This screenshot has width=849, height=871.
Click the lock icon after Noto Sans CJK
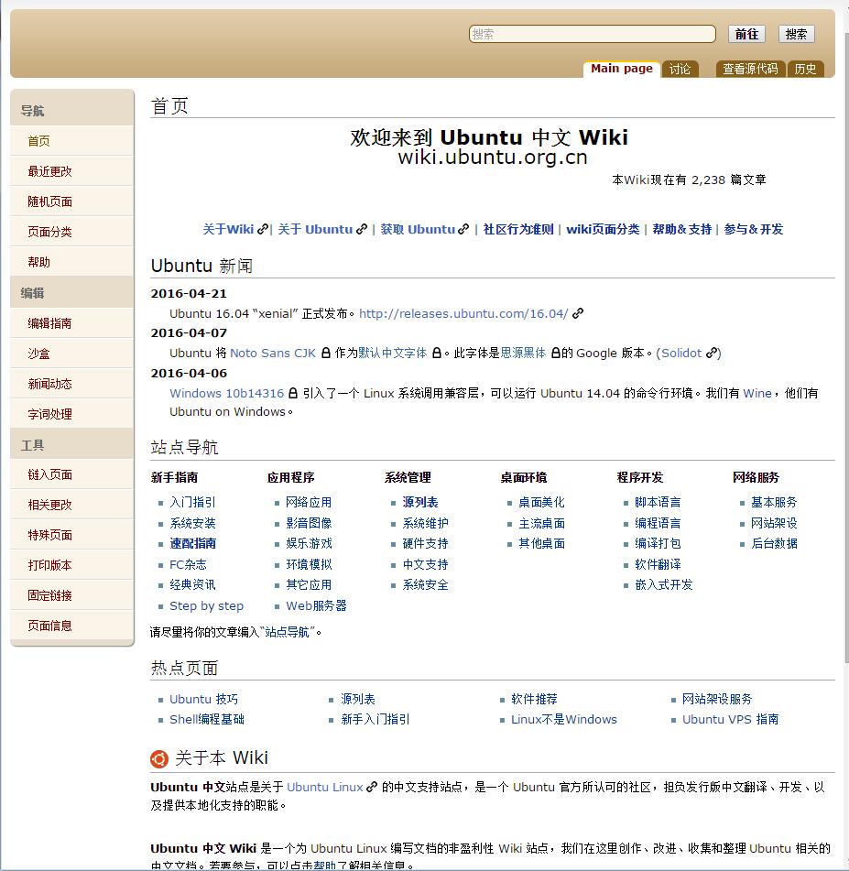click(x=326, y=353)
